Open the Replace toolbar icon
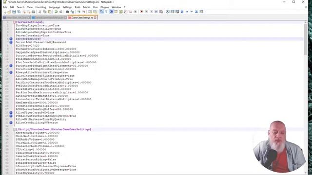The width and height of the screenshot is (312, 175). (x=72, y=12)
